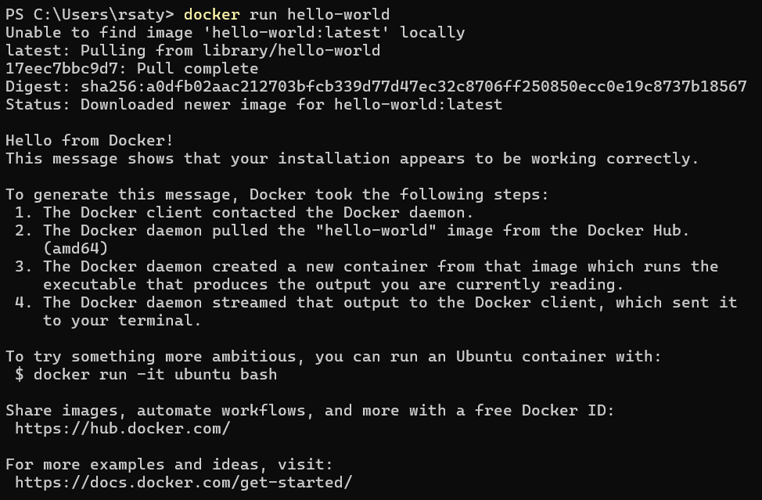The width and height of the screenshot is (762, 500).
Task: Click 'Unable to find image' message
Action: point(235,33)
